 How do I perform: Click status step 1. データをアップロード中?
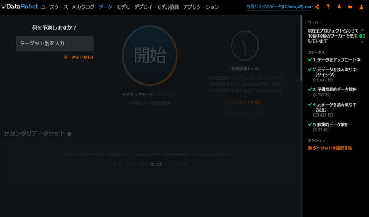point(334,60)
